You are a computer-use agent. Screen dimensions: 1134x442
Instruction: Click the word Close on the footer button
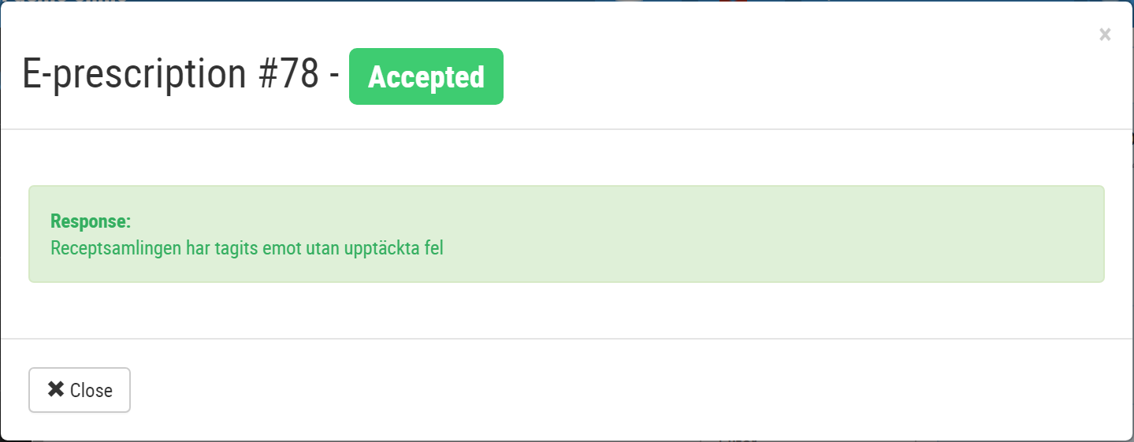tap(91, 391)
